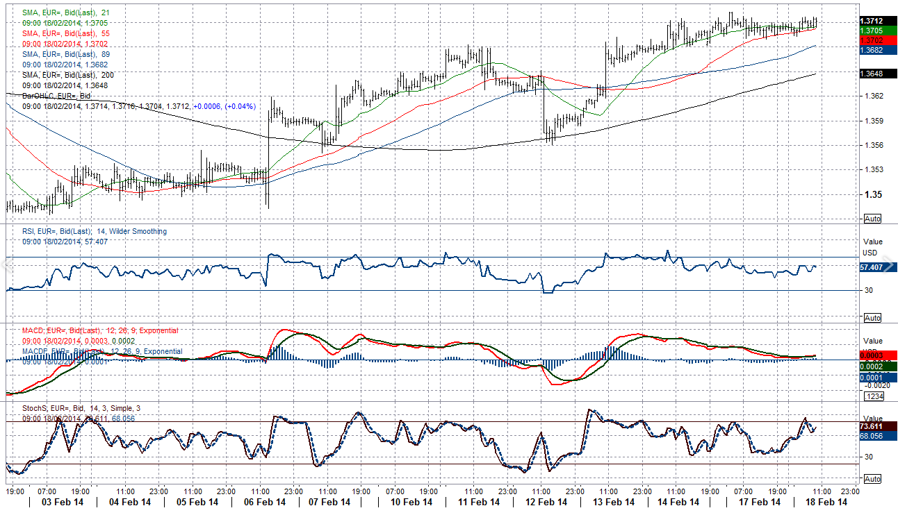This screenshot has width=898, height=515.
Task: Click the 30 level label in Stochastic panel
Action: (868, 457)
